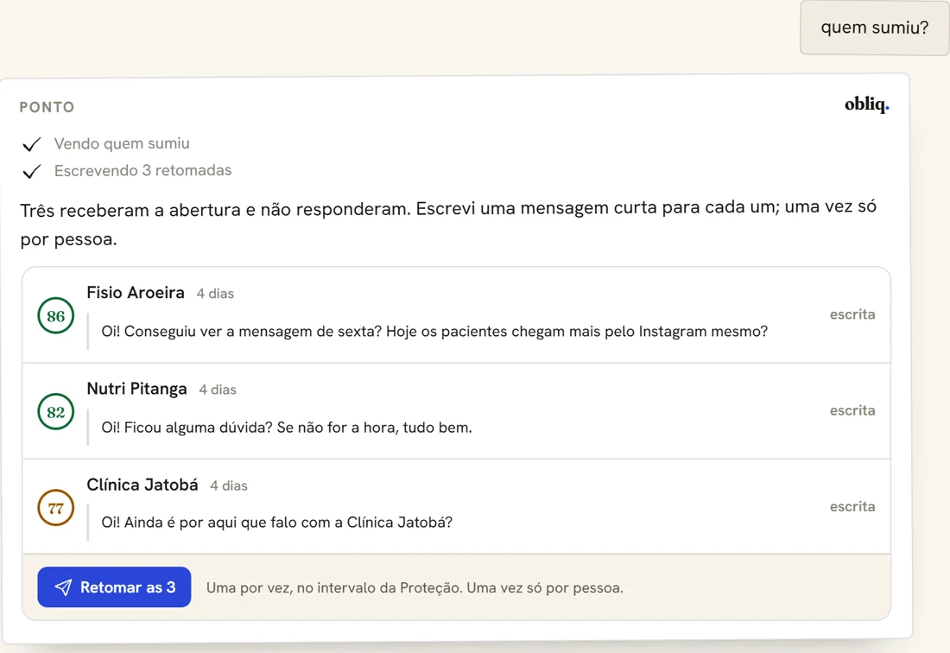Click the 'Vendo quem sumiu' step text

click(122, 143)
